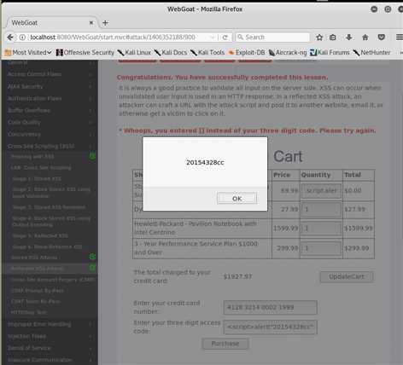Open the HTTPOnly Test lesson
Image resolution: width=403 pixels, height=365 pixels.
click(28, 312)
